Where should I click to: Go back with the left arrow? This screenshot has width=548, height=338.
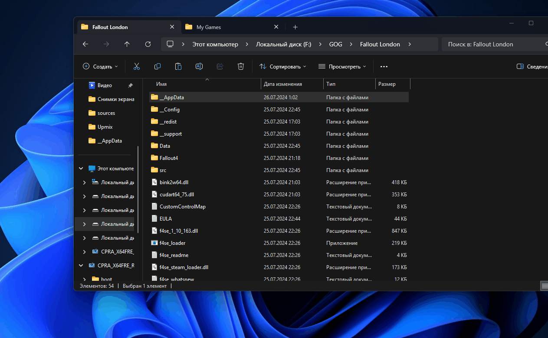[85, 44]
